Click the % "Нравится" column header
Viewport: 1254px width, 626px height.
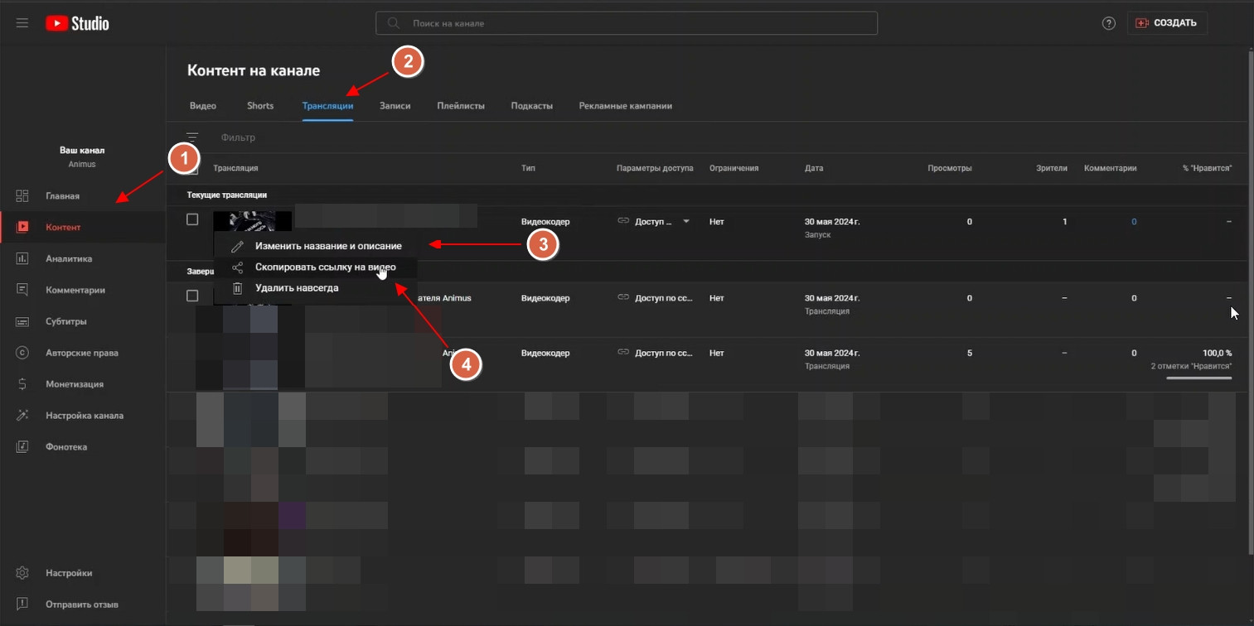coord(1207,168)
